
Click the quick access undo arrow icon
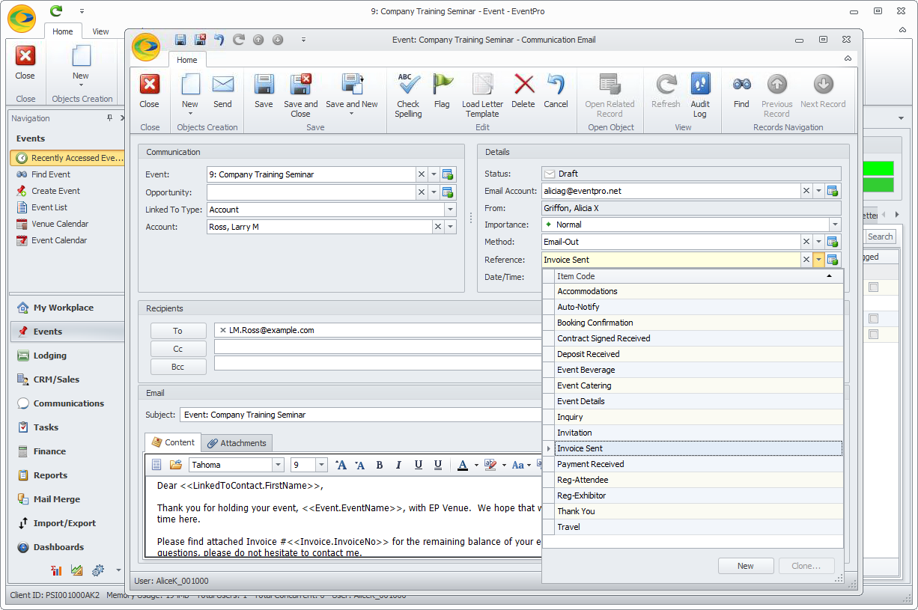(x=219, y=40)
